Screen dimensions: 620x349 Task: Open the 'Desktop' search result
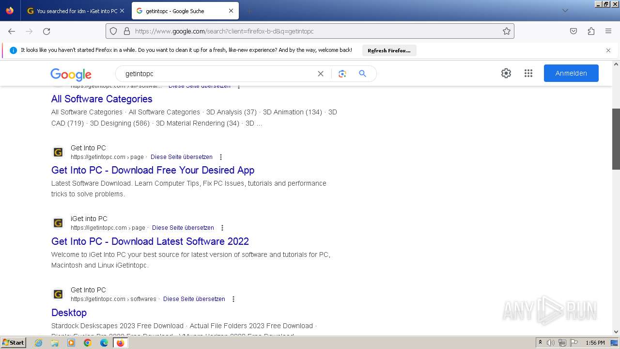point(69,313)
